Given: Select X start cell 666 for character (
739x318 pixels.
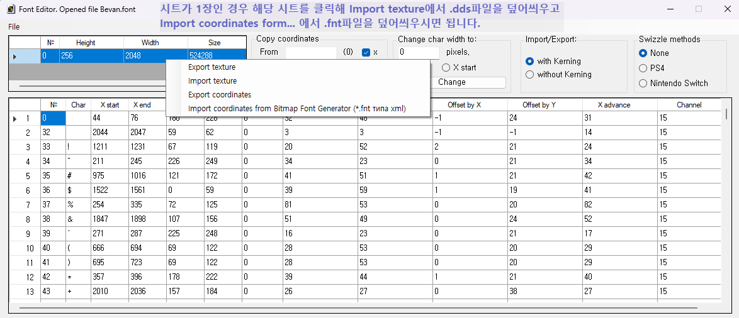Looking at the screenshot, I should 110,248.
